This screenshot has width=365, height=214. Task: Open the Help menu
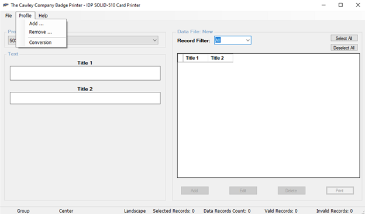43,16
